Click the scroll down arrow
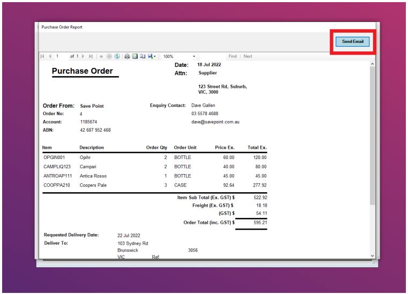 [373, 256]
